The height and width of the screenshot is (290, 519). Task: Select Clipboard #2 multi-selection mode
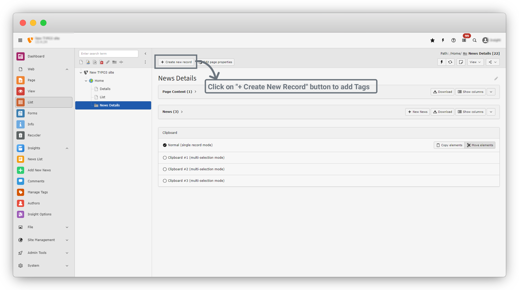click(165, 169)
